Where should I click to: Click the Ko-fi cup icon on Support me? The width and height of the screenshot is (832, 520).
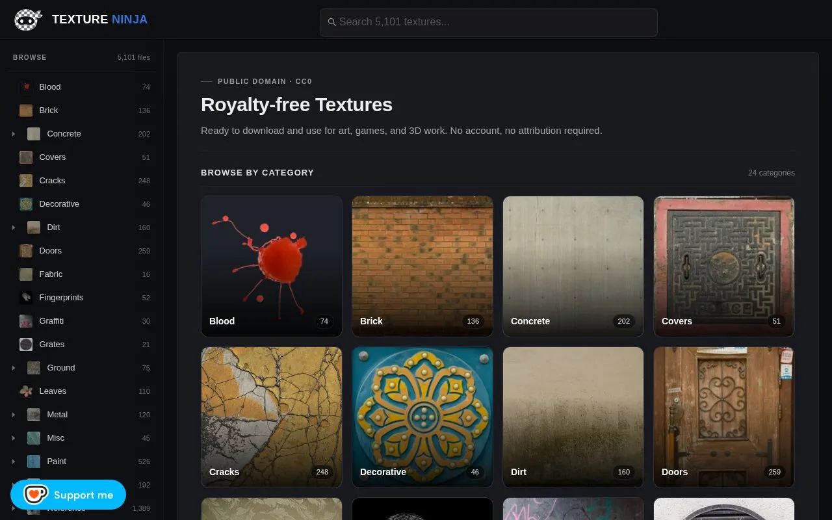tap(36, 495)
